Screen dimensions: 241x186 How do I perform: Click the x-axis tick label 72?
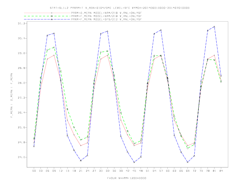(194, 171)
